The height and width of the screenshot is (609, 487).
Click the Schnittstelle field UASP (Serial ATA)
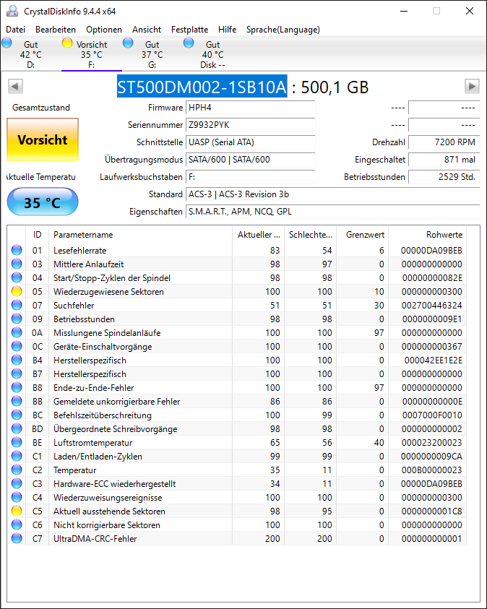pyautogui.click(x=251, y=142)
